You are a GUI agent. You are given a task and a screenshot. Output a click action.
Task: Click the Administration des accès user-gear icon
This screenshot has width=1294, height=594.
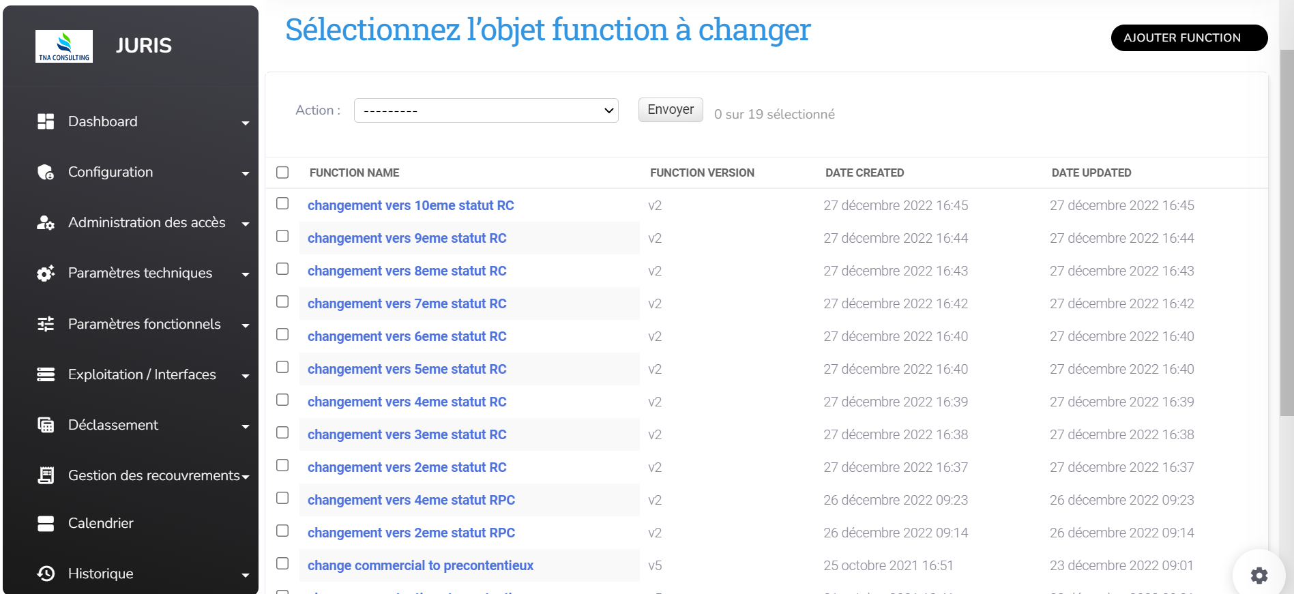(46, 223)
